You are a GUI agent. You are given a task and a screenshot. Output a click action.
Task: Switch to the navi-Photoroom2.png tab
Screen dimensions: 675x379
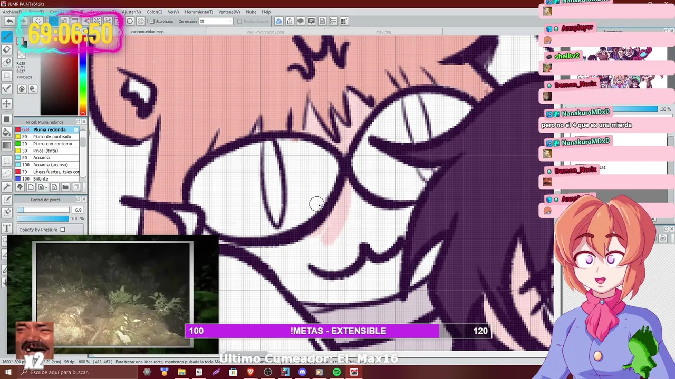(265, 32)
